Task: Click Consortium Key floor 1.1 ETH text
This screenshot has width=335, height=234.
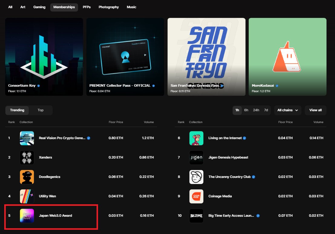Action: pos(17,91)
